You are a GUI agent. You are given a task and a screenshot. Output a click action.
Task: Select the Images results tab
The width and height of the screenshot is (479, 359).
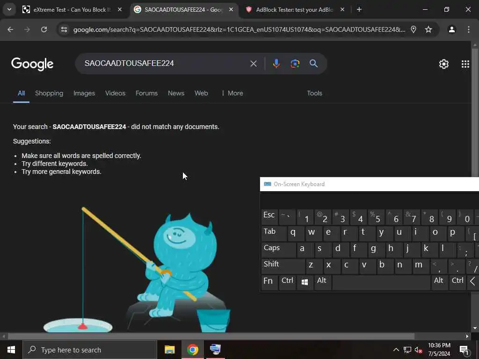pyautogui.click(x=84, y=93)
